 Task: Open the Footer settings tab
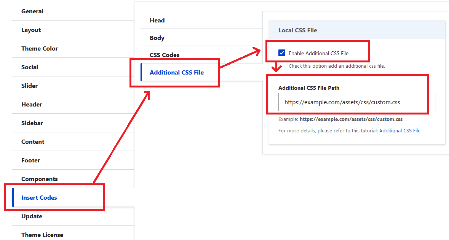pyautogui.click(x=31, y=161)
